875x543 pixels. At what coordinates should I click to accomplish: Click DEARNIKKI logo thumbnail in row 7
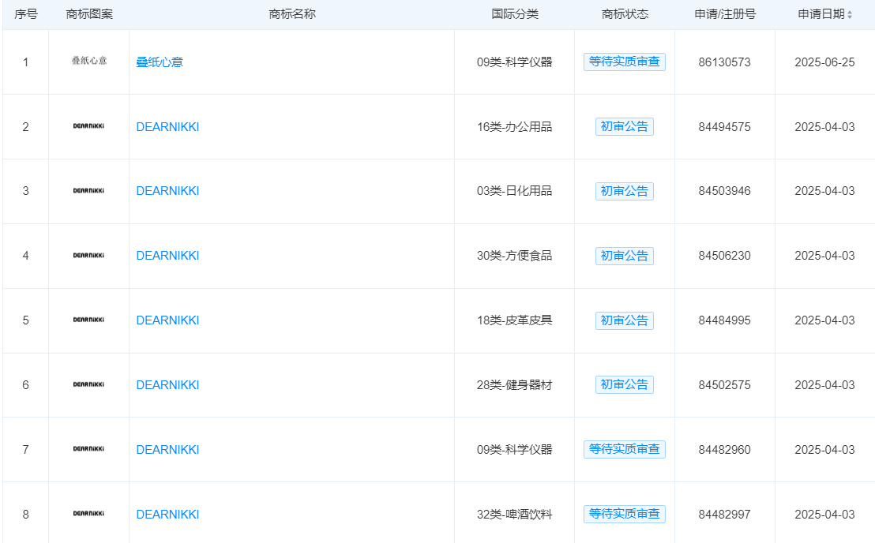[88, 449]
